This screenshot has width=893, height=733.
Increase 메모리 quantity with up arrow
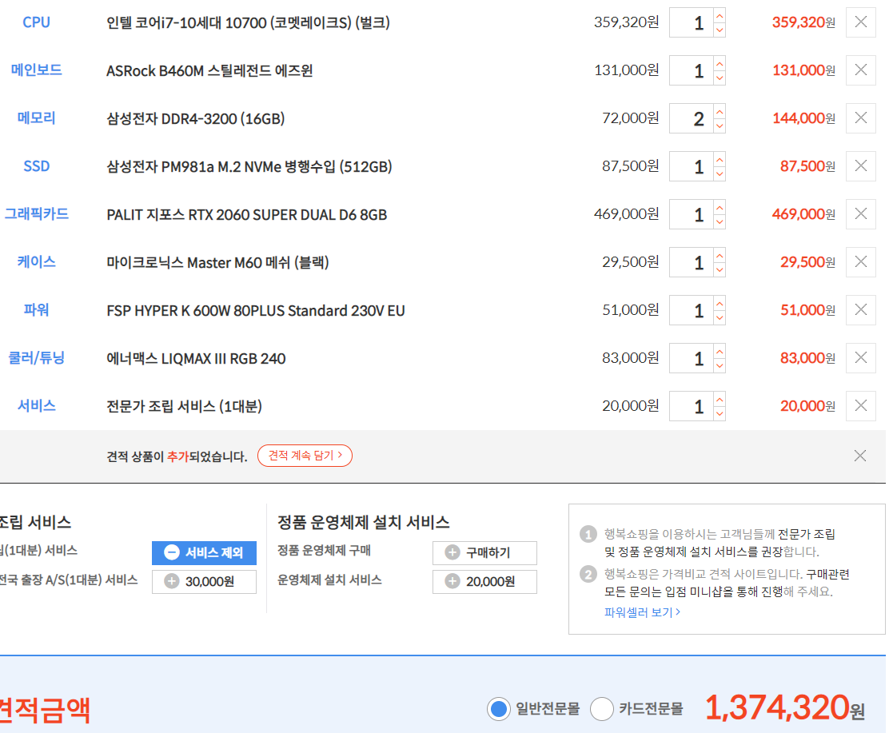click(x=720, y=111)
